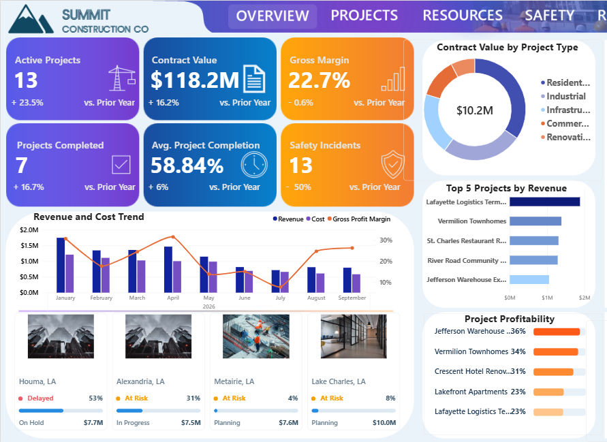
Task: Switch to the Overview tab
Action: (273, 16)
